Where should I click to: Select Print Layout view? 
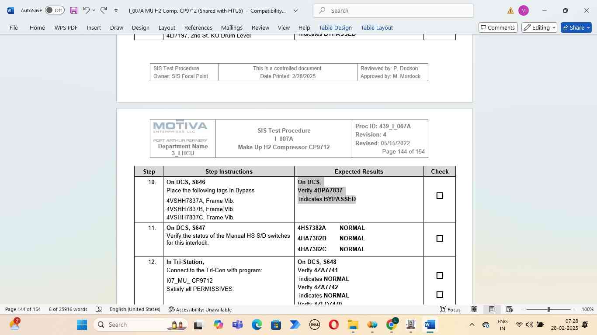pyautogui.click(x=492, y=309)
